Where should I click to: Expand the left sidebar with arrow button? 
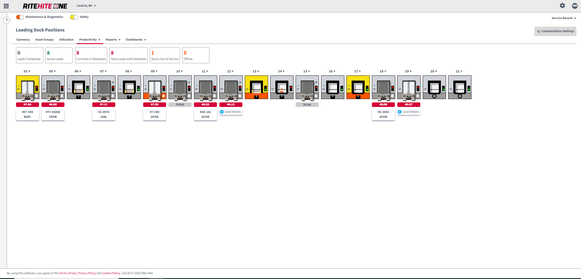(x=6, y=20)
